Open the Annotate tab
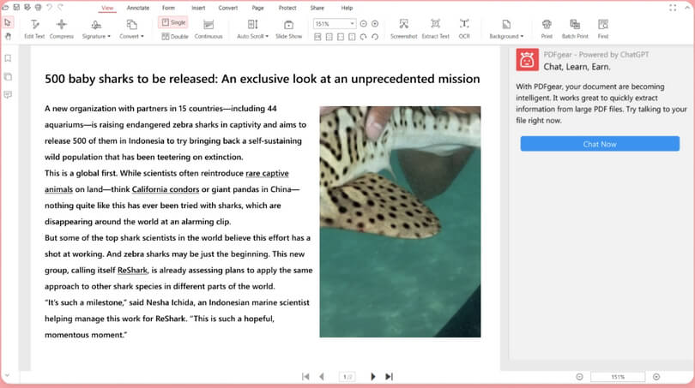 (138, 8)
